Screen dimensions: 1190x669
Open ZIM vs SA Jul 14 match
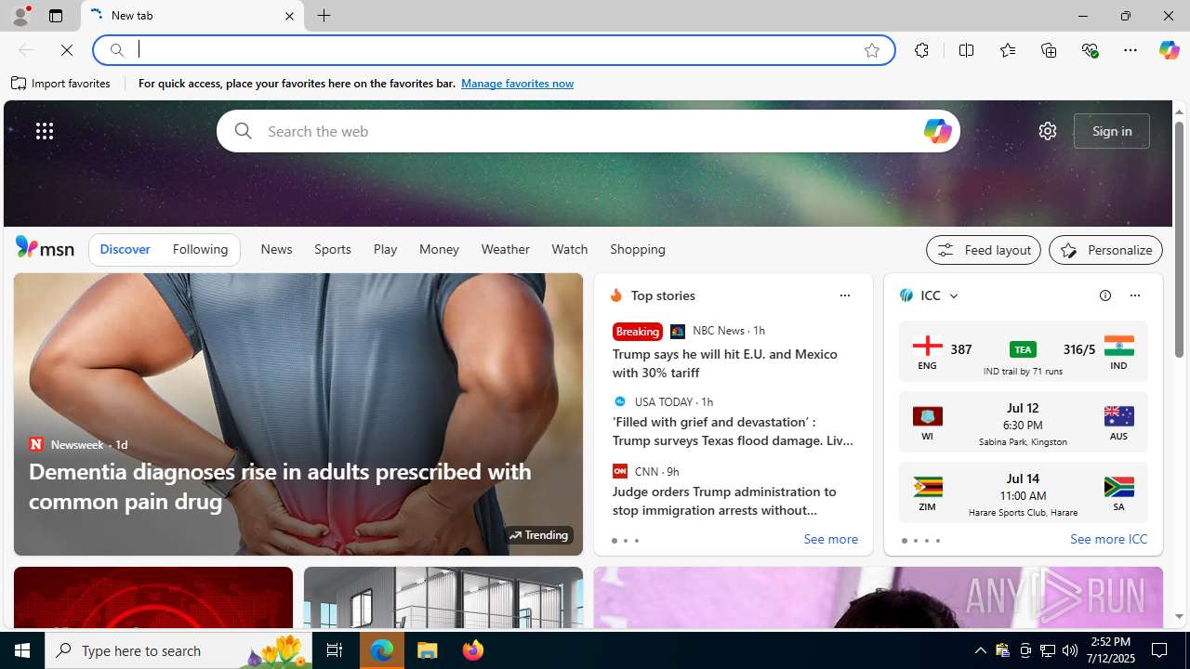tap(1023, 493)
